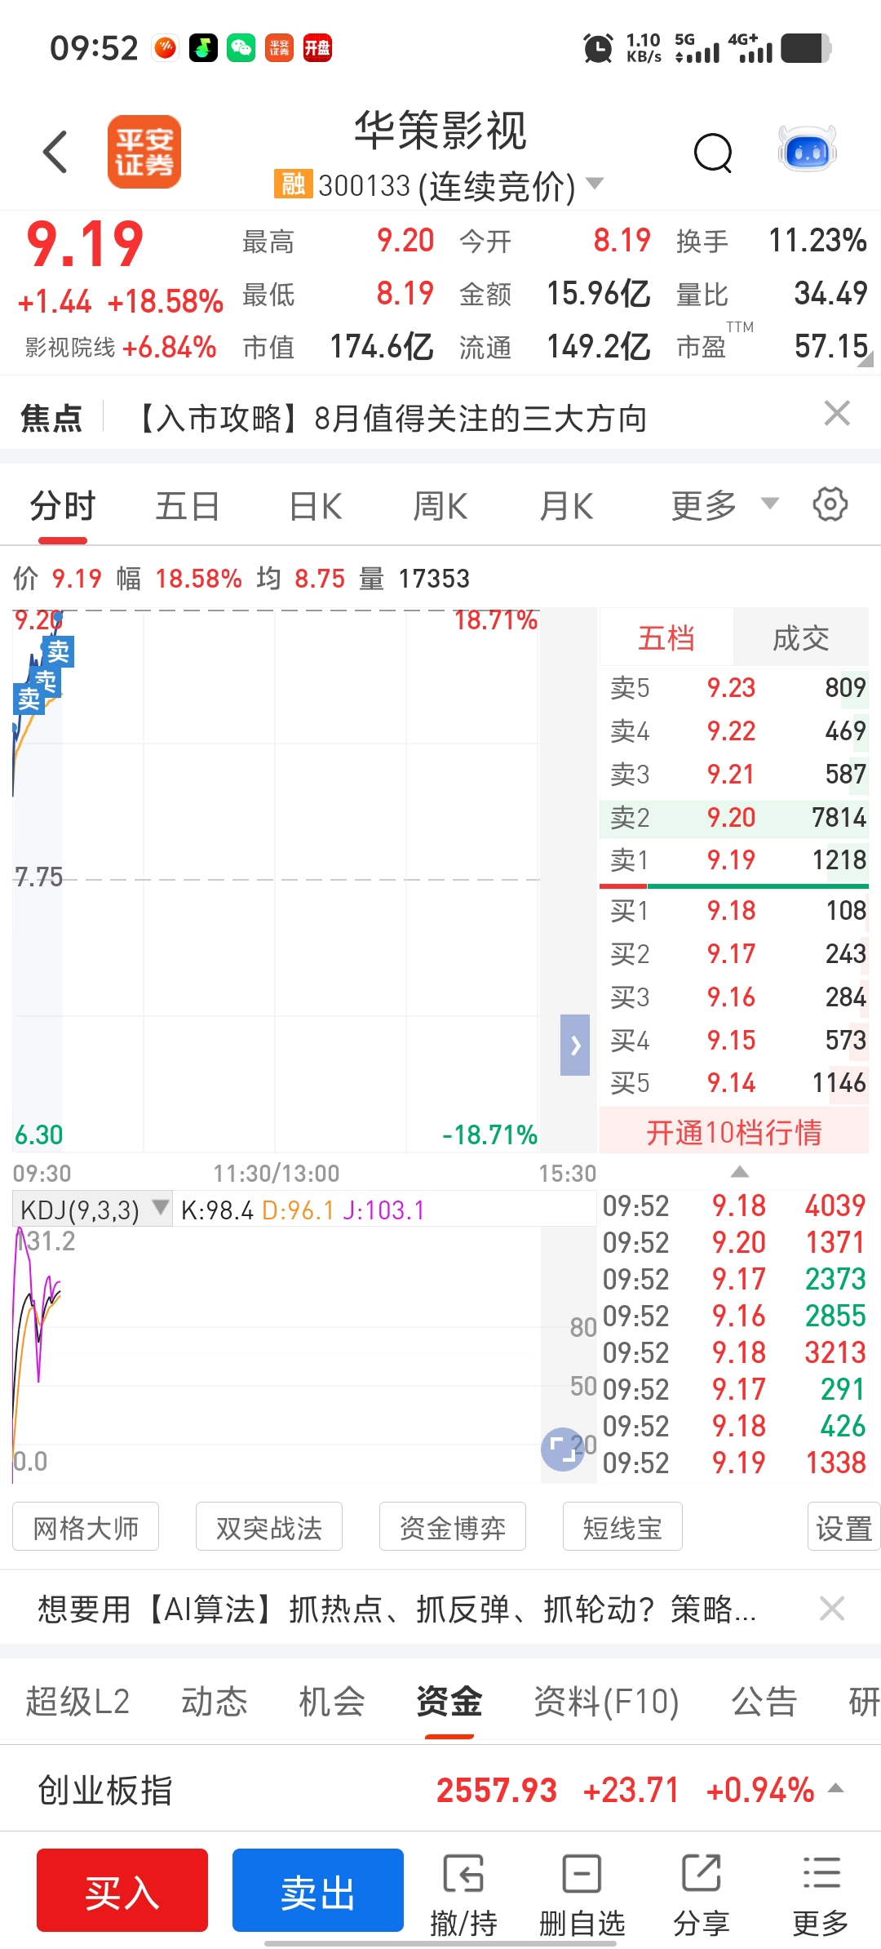Image resolution: width=881 pixels, height=1949 pixels.
Task: Expand the quote details corner triangle
Action: (x=866, y=358)
